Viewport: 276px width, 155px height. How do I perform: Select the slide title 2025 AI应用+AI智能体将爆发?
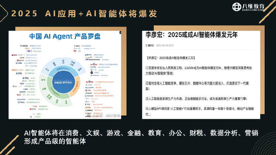click(x=84, y=14)
